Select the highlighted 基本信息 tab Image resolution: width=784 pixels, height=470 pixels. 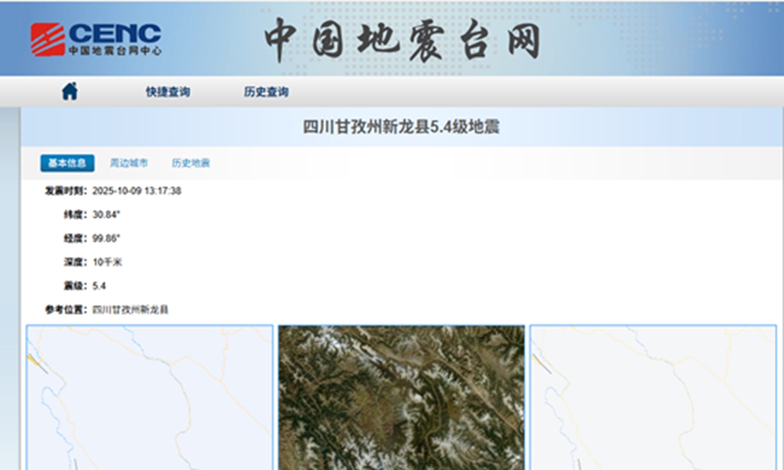coord(69,163)
